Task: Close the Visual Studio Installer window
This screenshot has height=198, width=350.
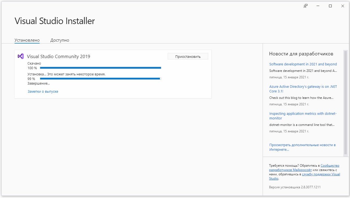Action: tap(343, 6)
